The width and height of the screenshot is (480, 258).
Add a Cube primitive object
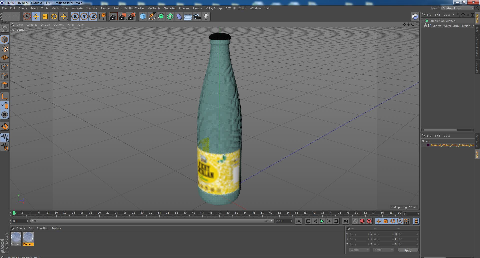tap(143, 17)
